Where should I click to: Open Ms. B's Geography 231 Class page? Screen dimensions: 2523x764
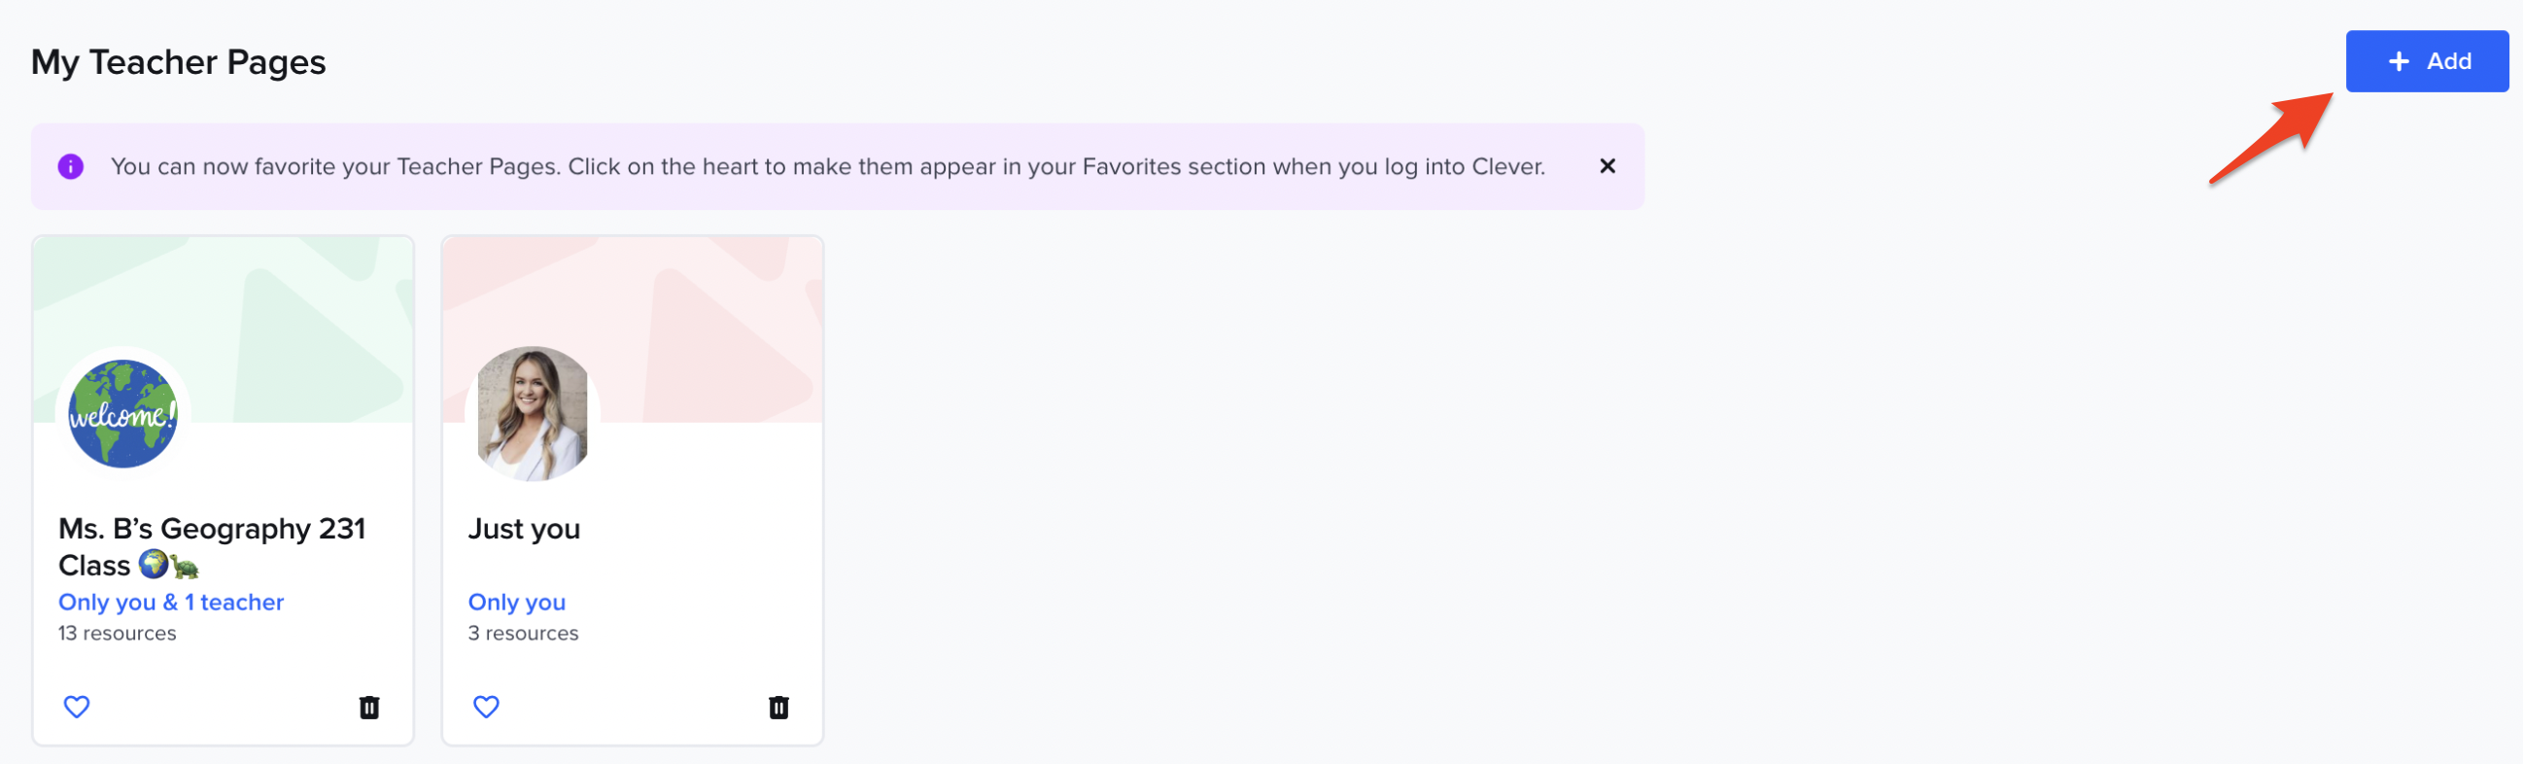[x=213, y=545]
